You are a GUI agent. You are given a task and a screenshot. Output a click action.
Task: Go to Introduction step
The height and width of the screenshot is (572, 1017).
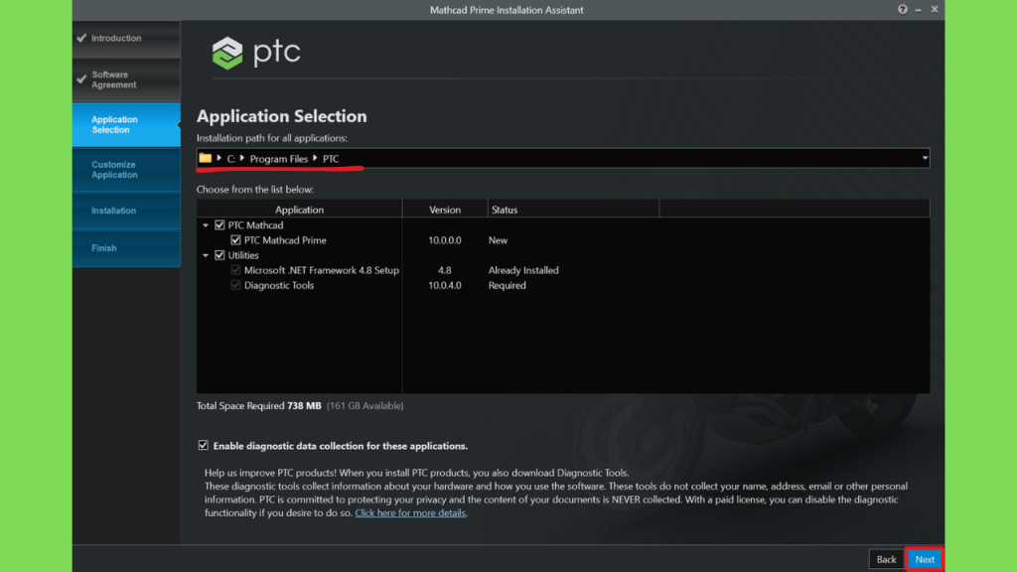click(126, 39)
